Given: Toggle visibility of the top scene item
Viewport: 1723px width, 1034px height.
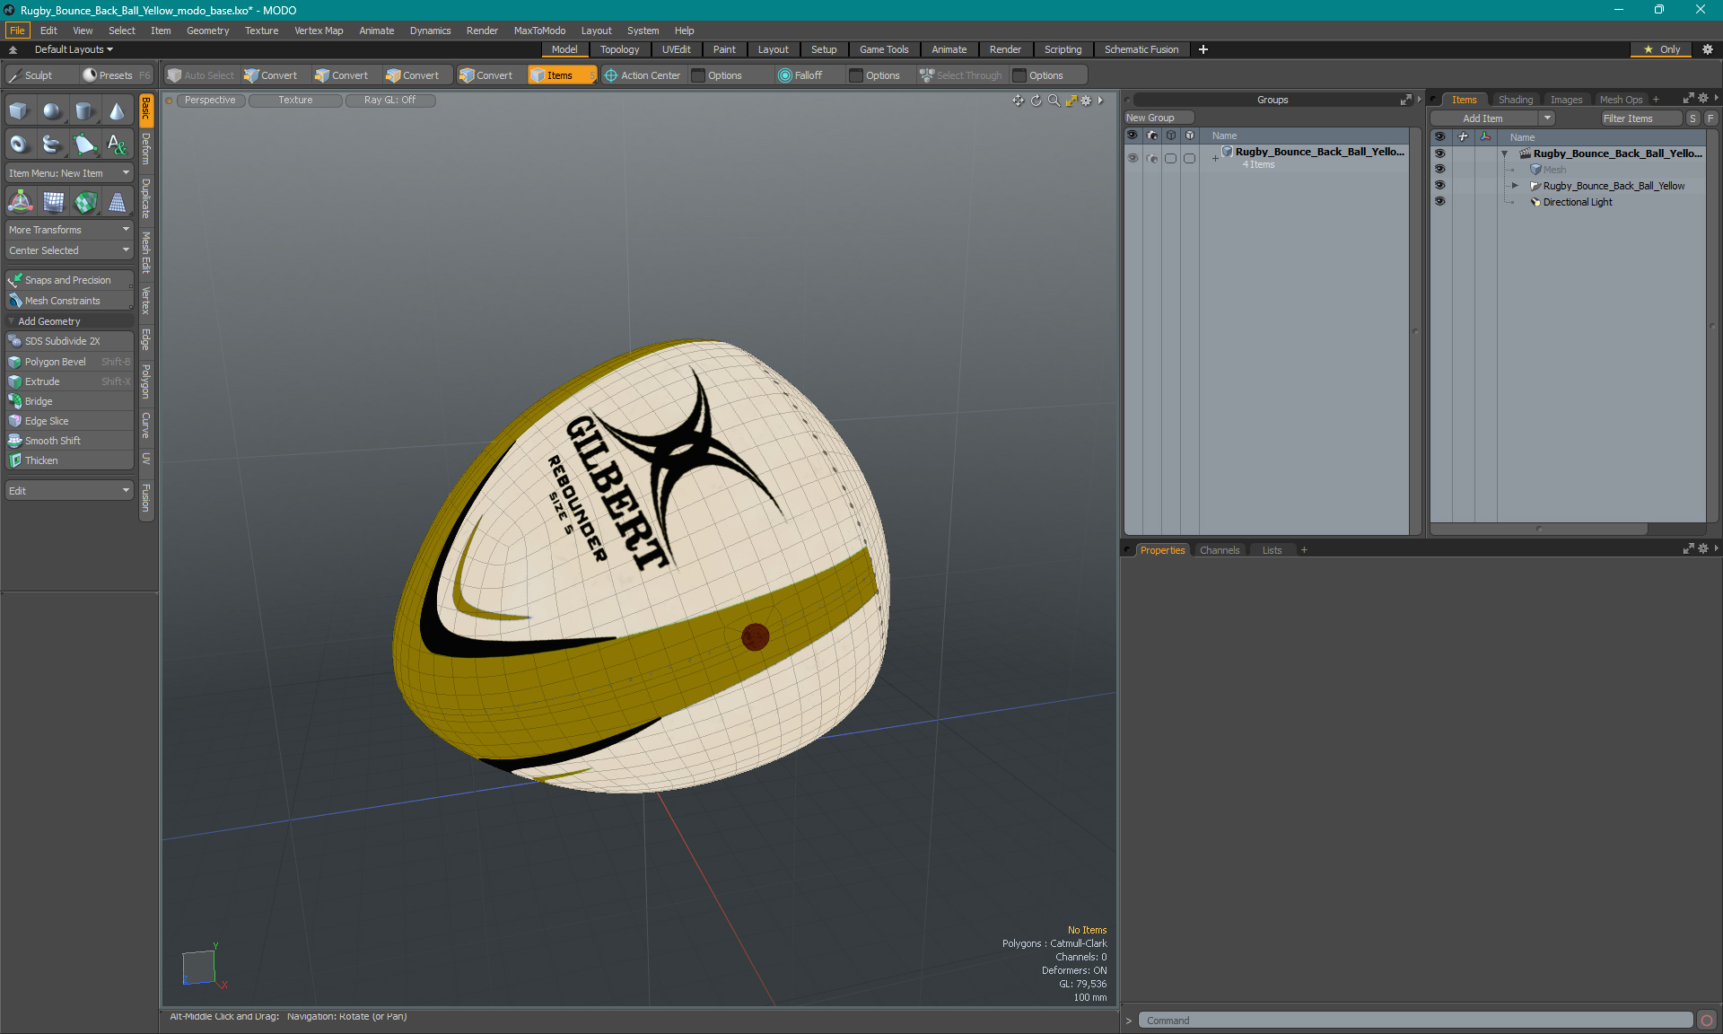Looking at the screenshot, I should [x=1439, y=153].
